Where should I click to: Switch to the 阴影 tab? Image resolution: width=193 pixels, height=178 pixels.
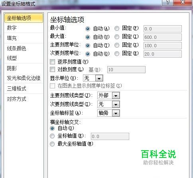tap(24, 68)
